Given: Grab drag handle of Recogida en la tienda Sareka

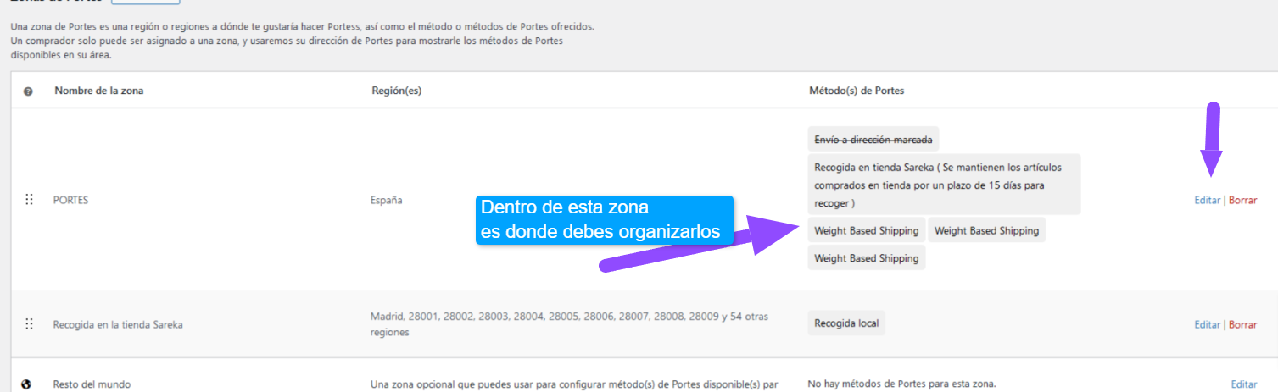Looking at the screenshot, I should 29,323.
